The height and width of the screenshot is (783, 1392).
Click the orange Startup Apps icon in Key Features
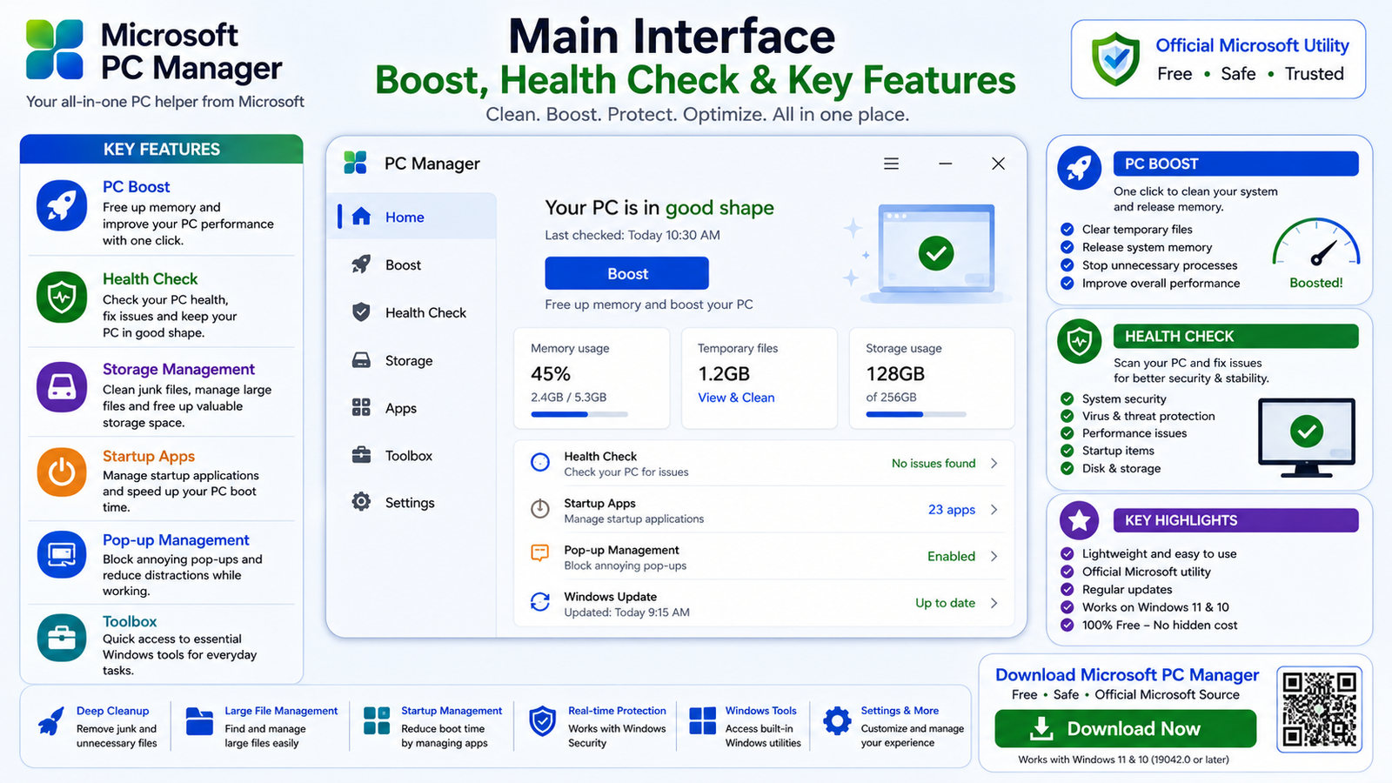[x=62, y=472]
